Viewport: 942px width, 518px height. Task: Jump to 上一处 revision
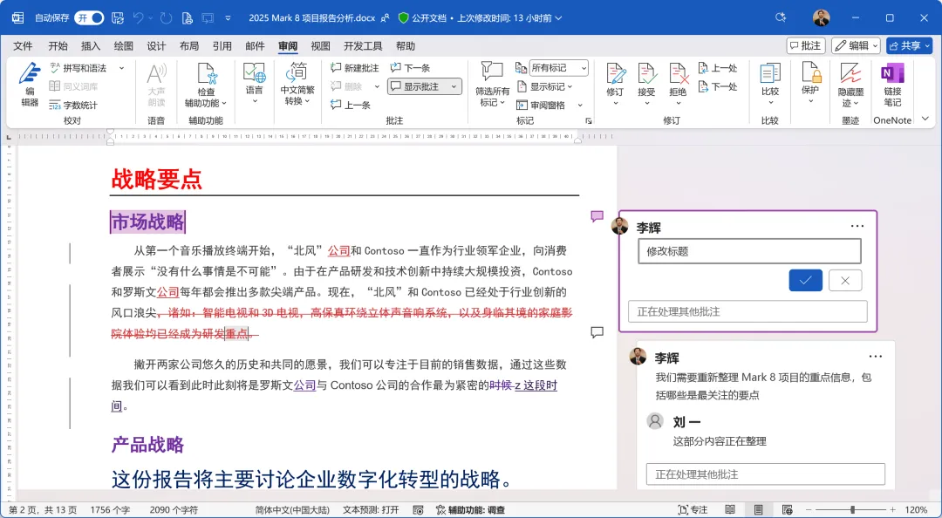tap(718, 69)
